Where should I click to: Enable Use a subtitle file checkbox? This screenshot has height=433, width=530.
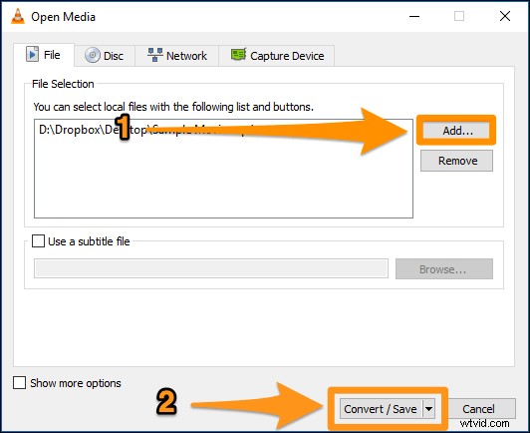tap(38, 241)
